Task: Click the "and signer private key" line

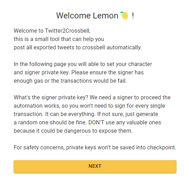Action: click(79, 72)
